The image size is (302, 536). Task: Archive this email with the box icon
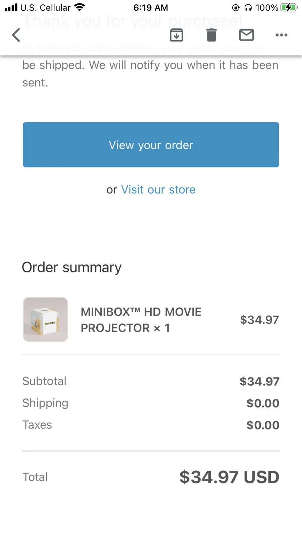coord(177,35)
